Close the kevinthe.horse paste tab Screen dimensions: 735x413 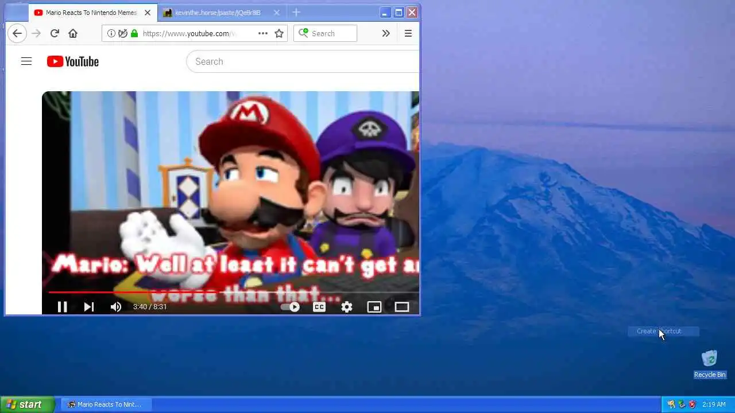pos(277,13)
